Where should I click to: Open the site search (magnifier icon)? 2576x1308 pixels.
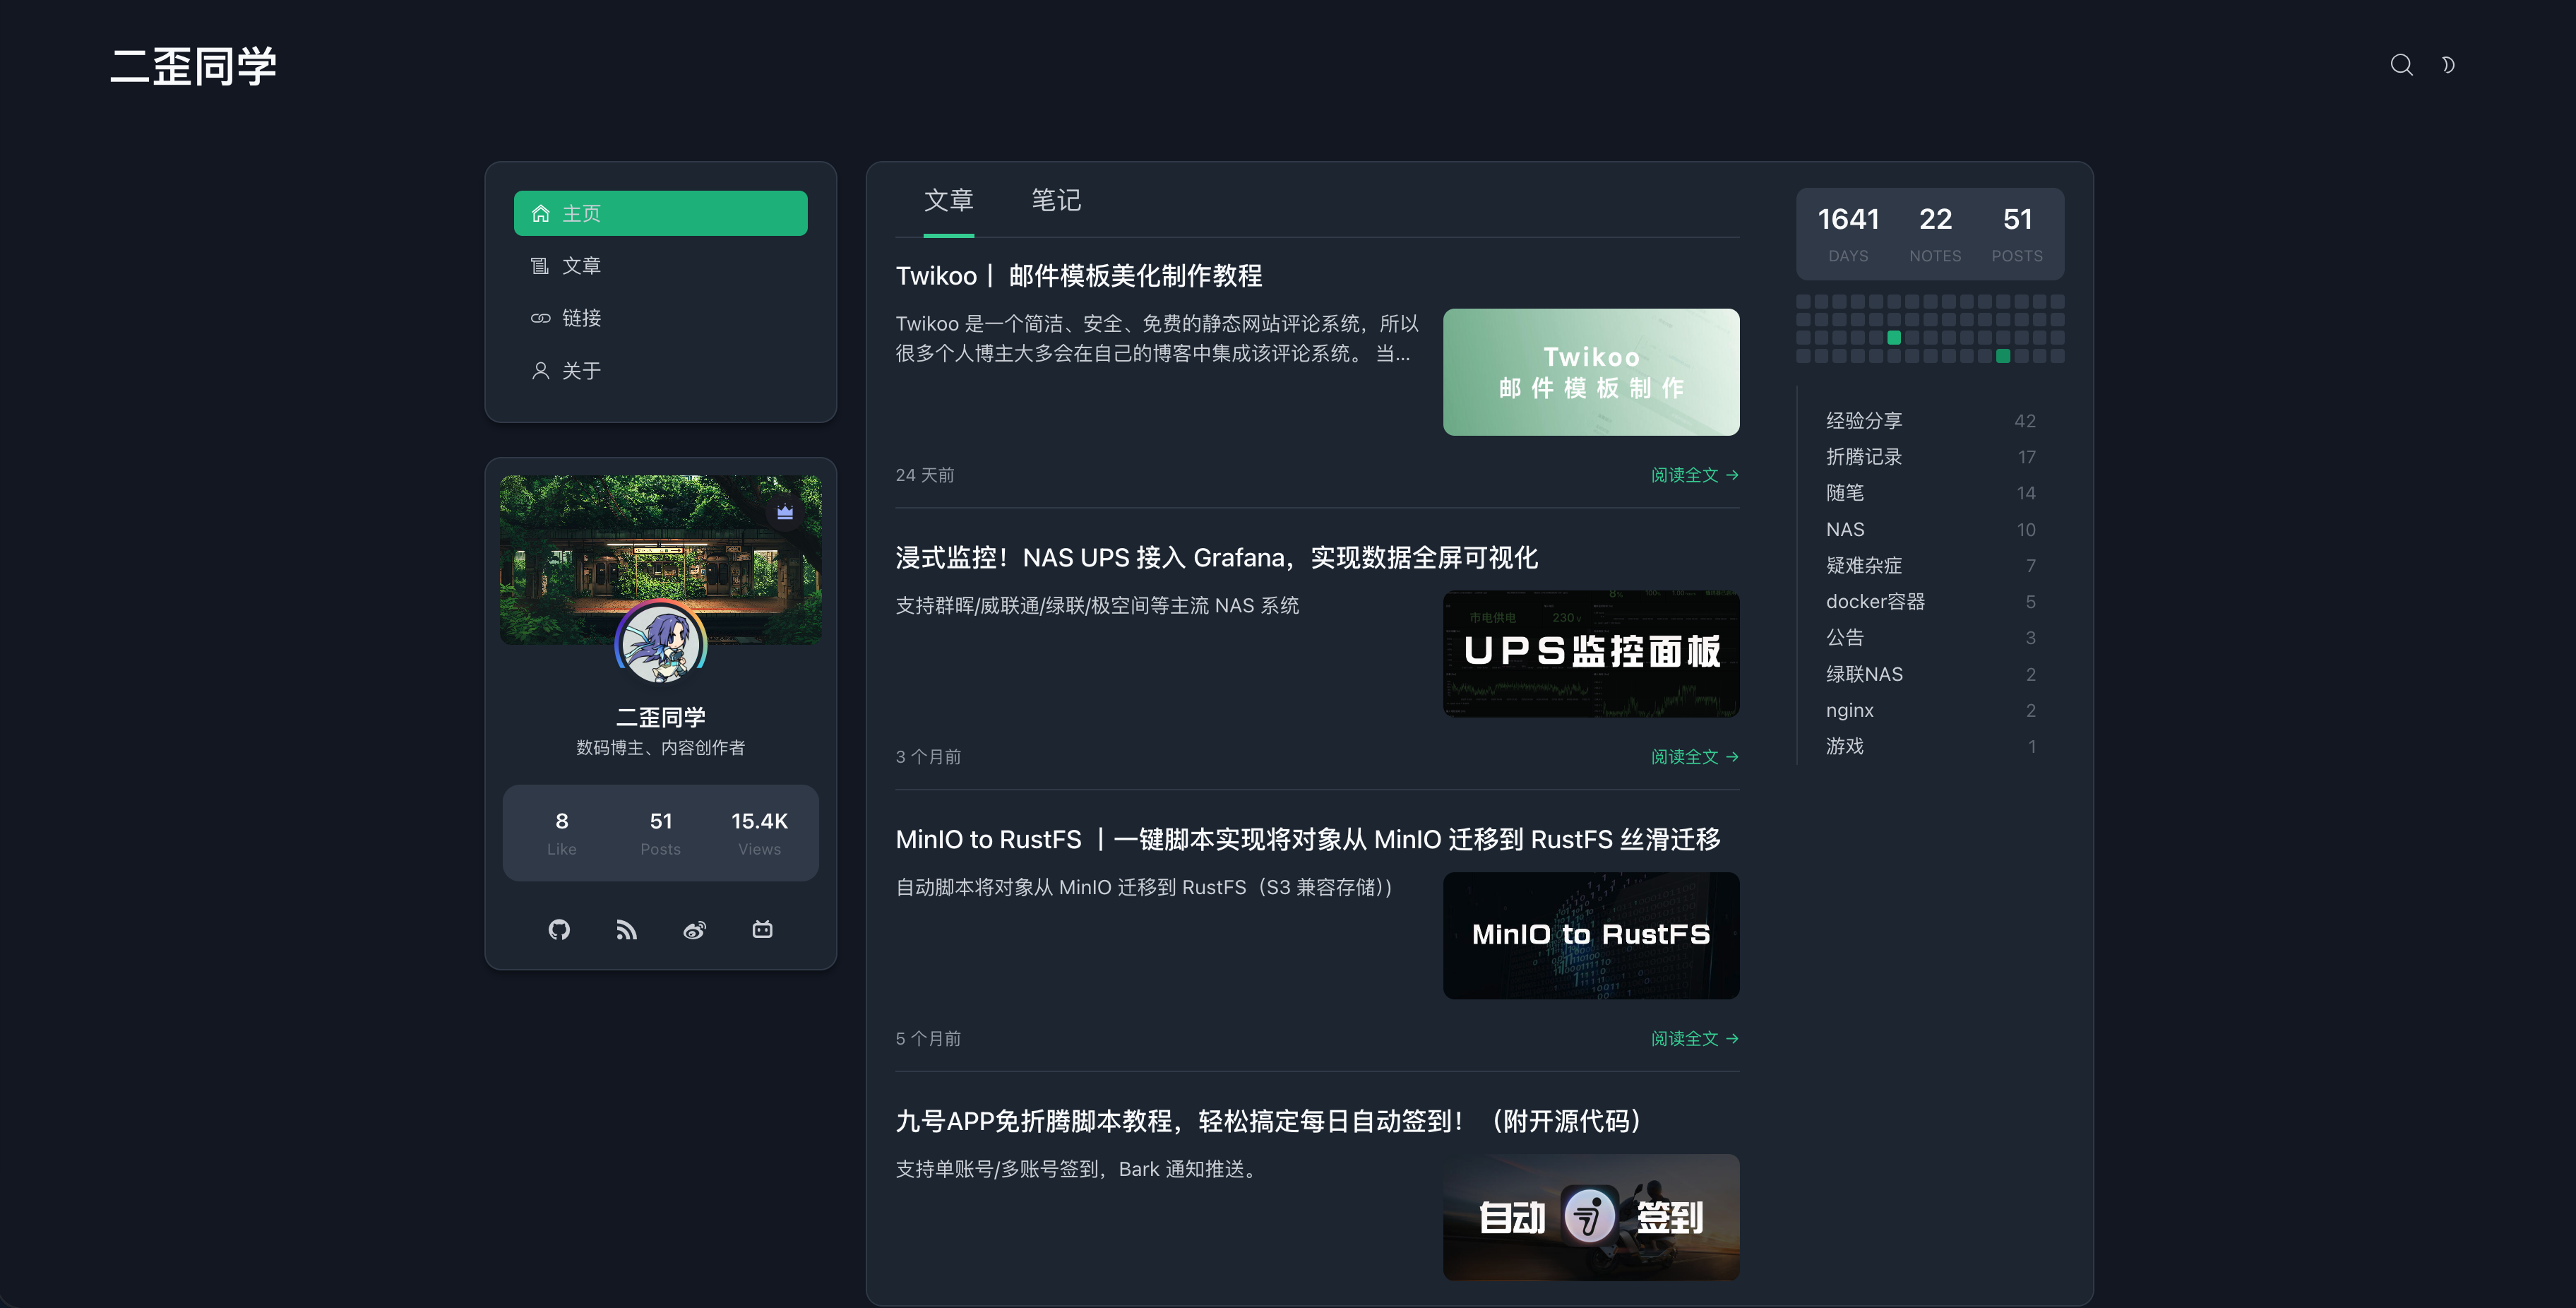[x=2401, y=65]
